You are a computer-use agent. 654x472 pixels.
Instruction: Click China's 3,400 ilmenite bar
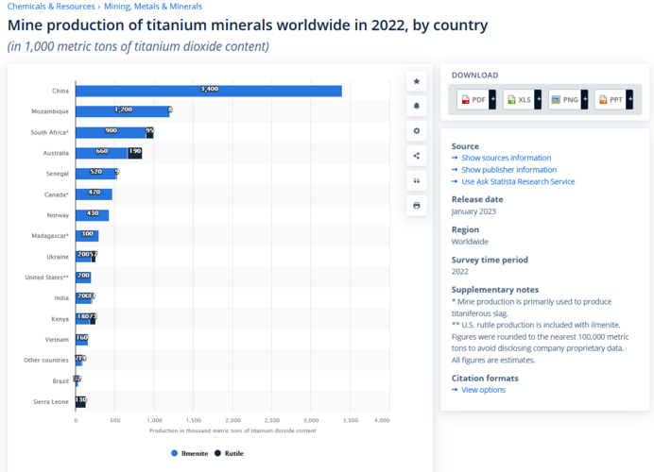pos(209,92)
